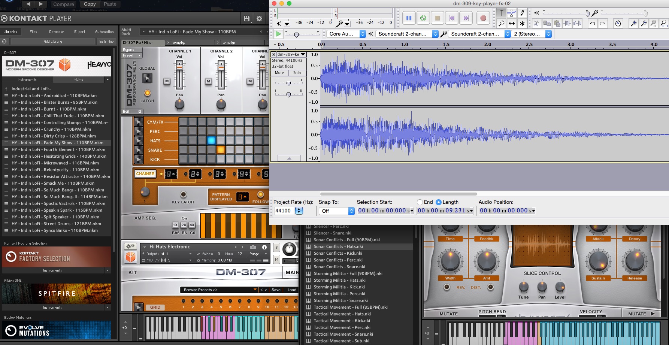669x345 pixels.
Task: Click the Compare button at top
Action: pyautogui.click(x=63, y=4)
